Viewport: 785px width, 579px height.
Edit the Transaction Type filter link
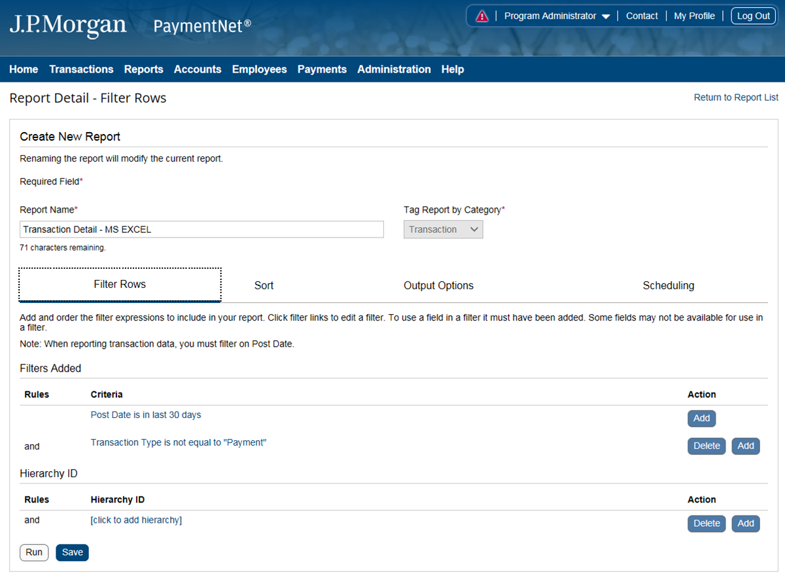[x=179, y=442]
